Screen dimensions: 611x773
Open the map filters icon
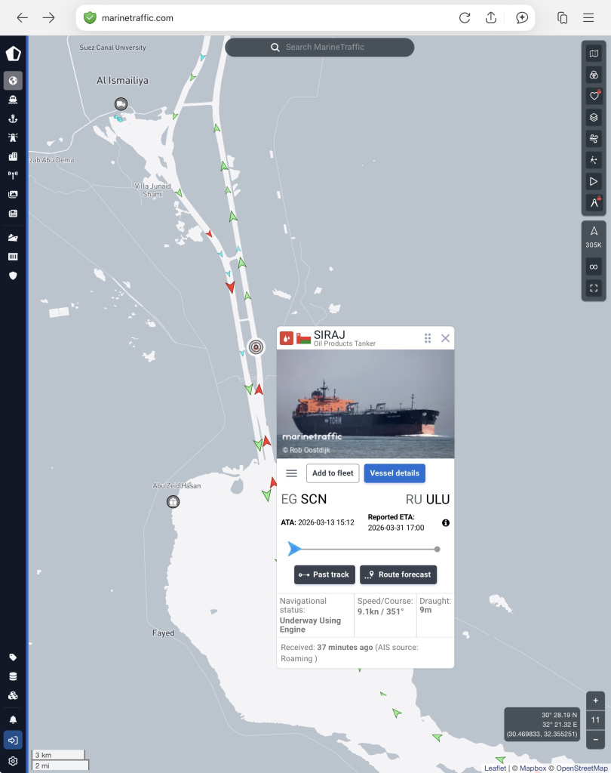[x=594, y=75]
